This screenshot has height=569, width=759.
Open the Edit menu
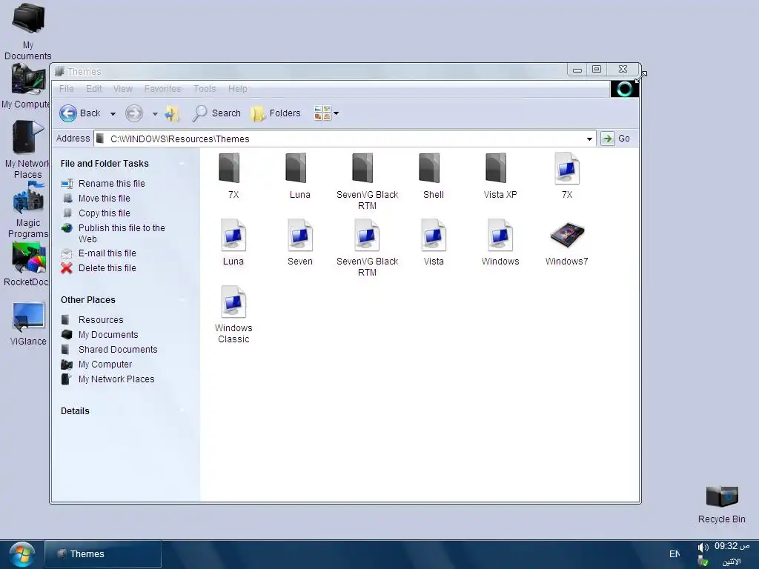tap(94, 89)
